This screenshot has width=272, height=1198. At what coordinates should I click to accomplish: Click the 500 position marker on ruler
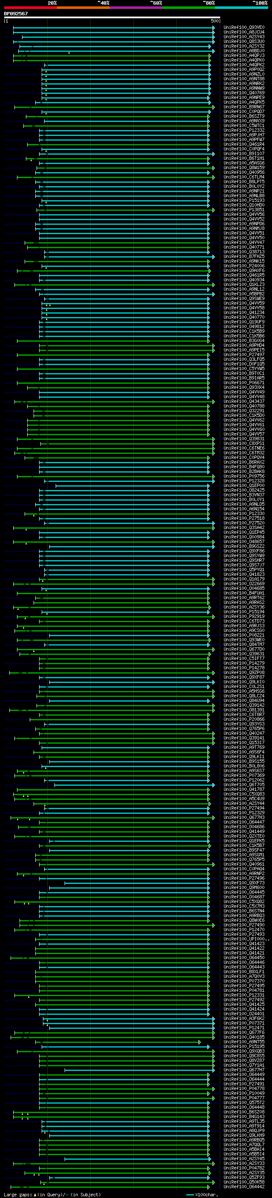[x=215, y=21]
